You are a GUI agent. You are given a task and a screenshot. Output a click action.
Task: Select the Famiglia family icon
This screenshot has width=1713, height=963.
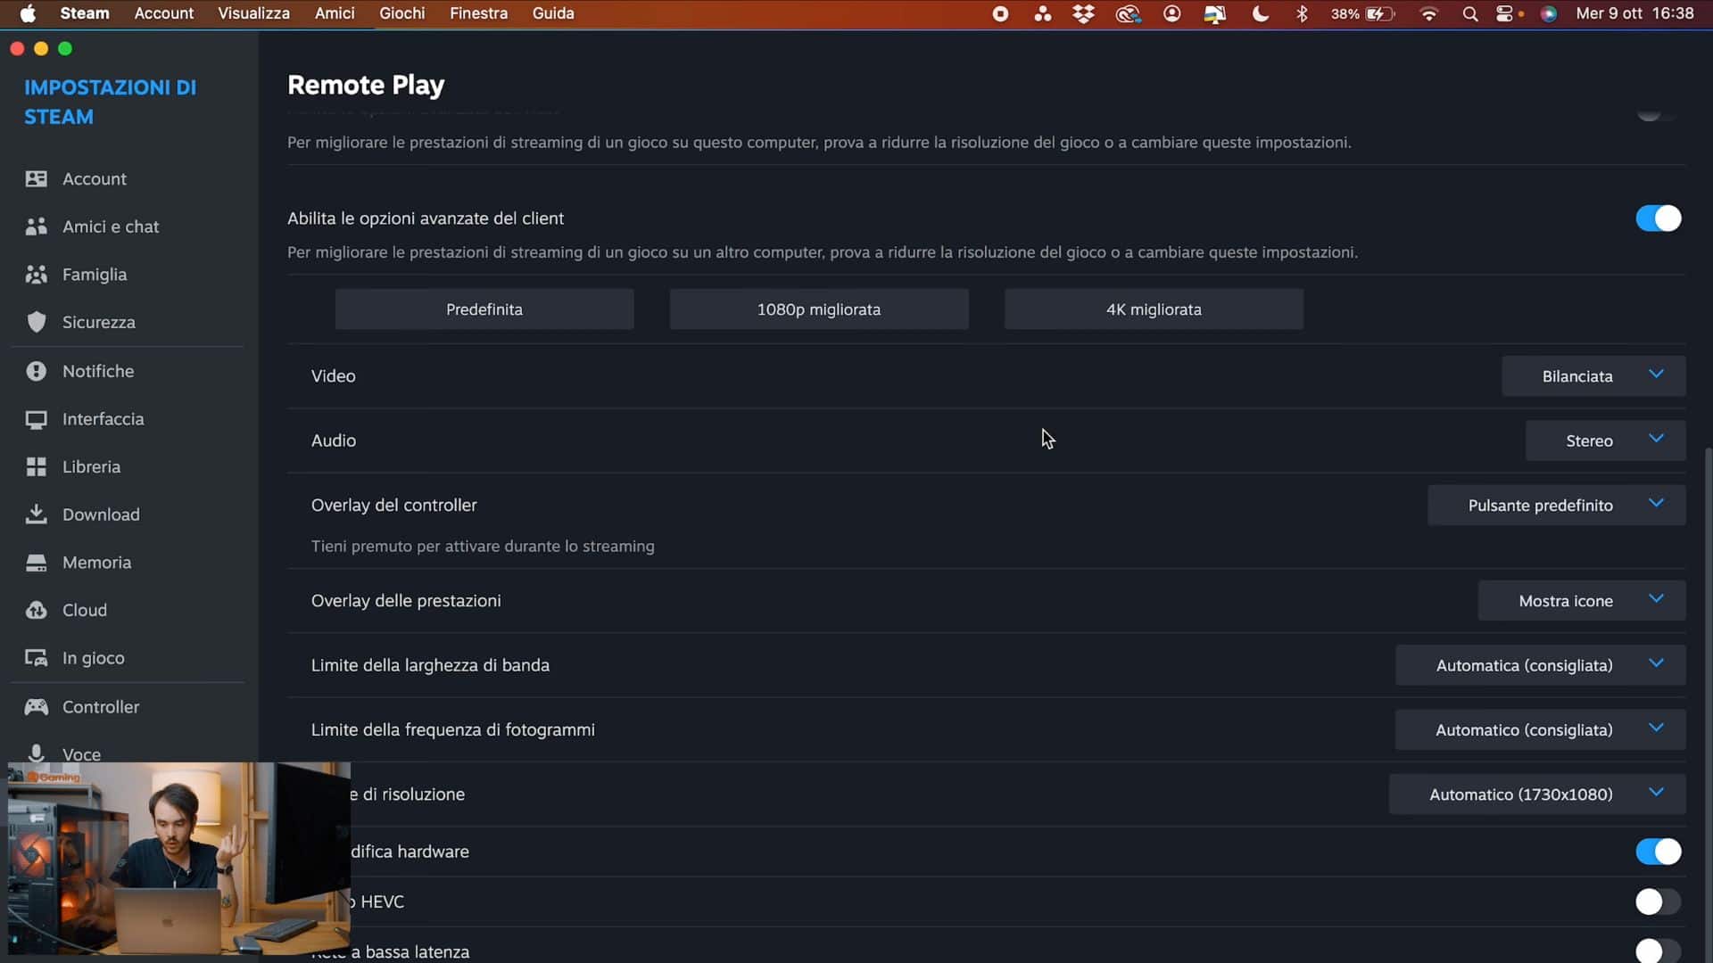pos(36,275)
